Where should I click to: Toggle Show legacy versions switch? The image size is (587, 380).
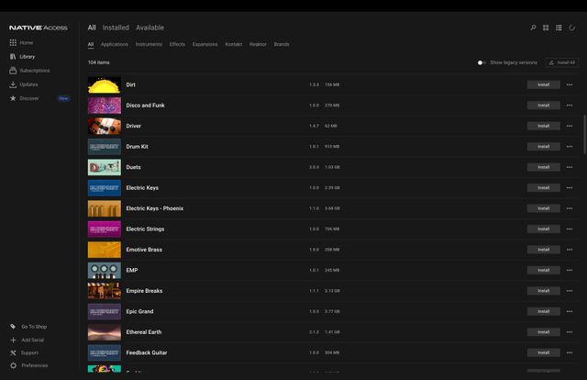482,62
